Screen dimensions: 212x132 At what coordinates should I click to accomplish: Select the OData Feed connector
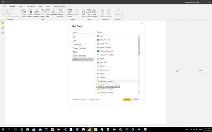117,44
